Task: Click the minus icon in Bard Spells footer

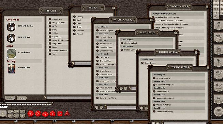Action: click(x=125, y=88)
